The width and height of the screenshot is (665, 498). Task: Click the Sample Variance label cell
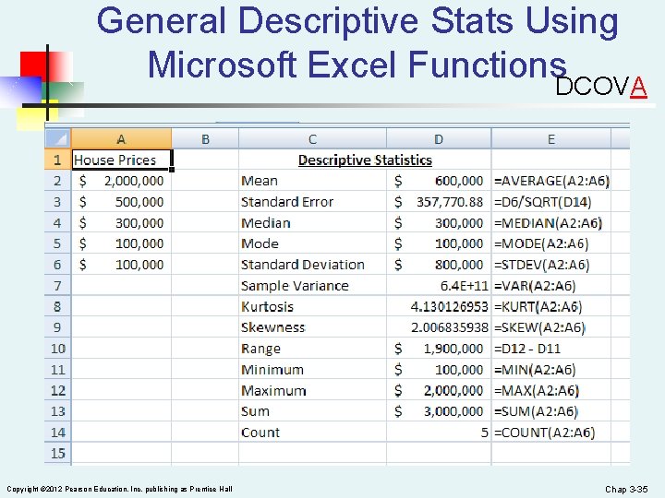[x=312, y=285]
